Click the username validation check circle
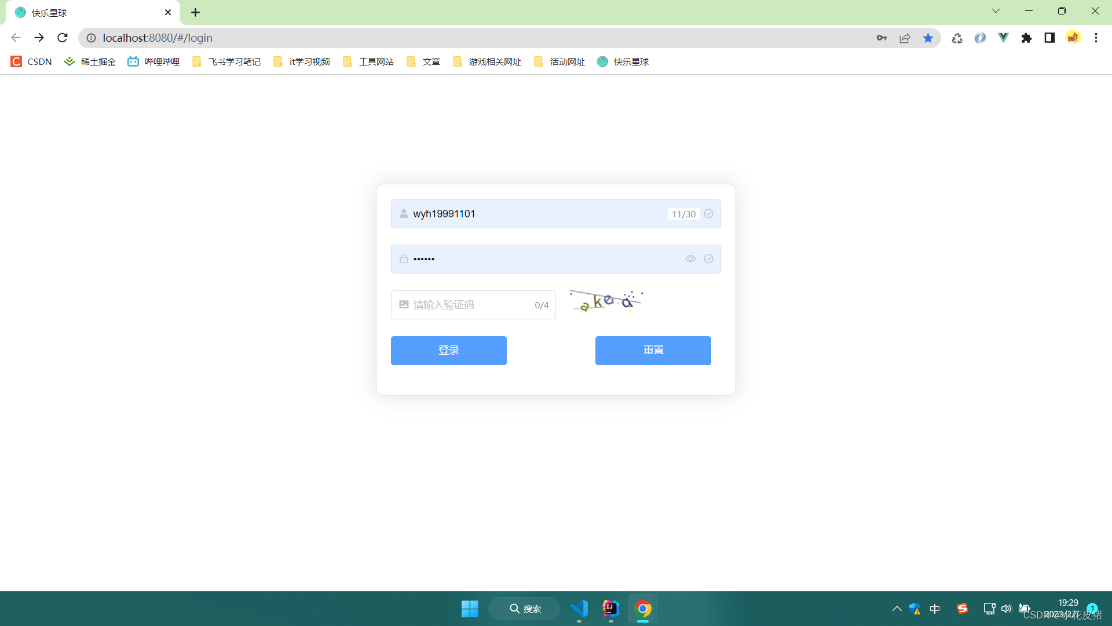 click(708, 214)
